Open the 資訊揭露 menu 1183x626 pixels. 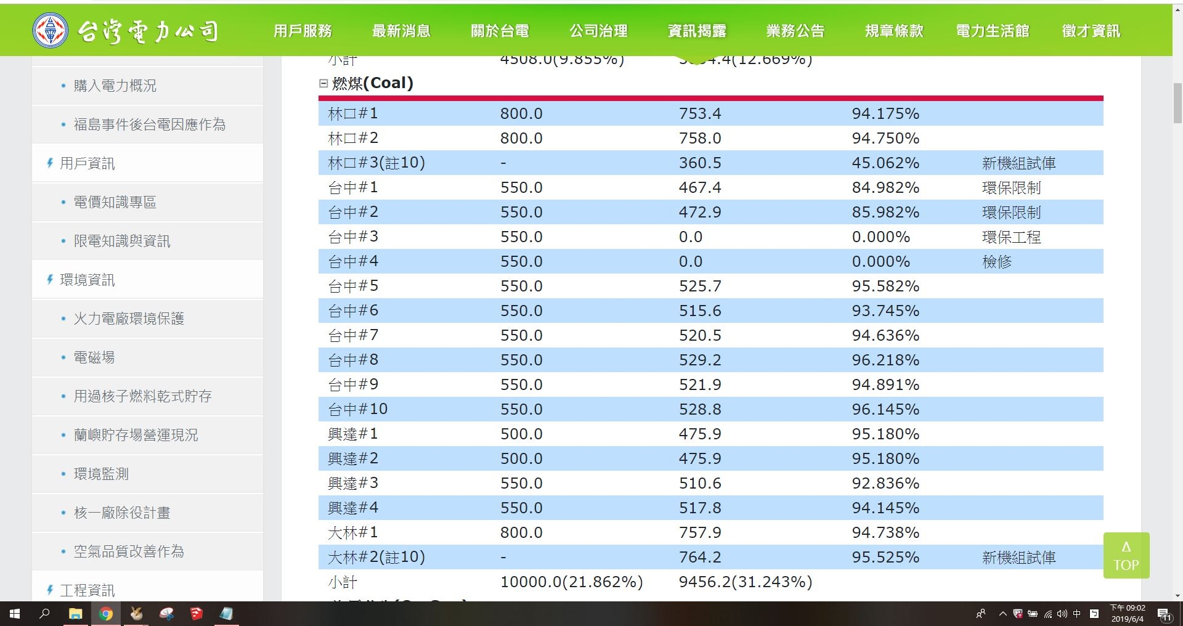(x=697, y=31)
